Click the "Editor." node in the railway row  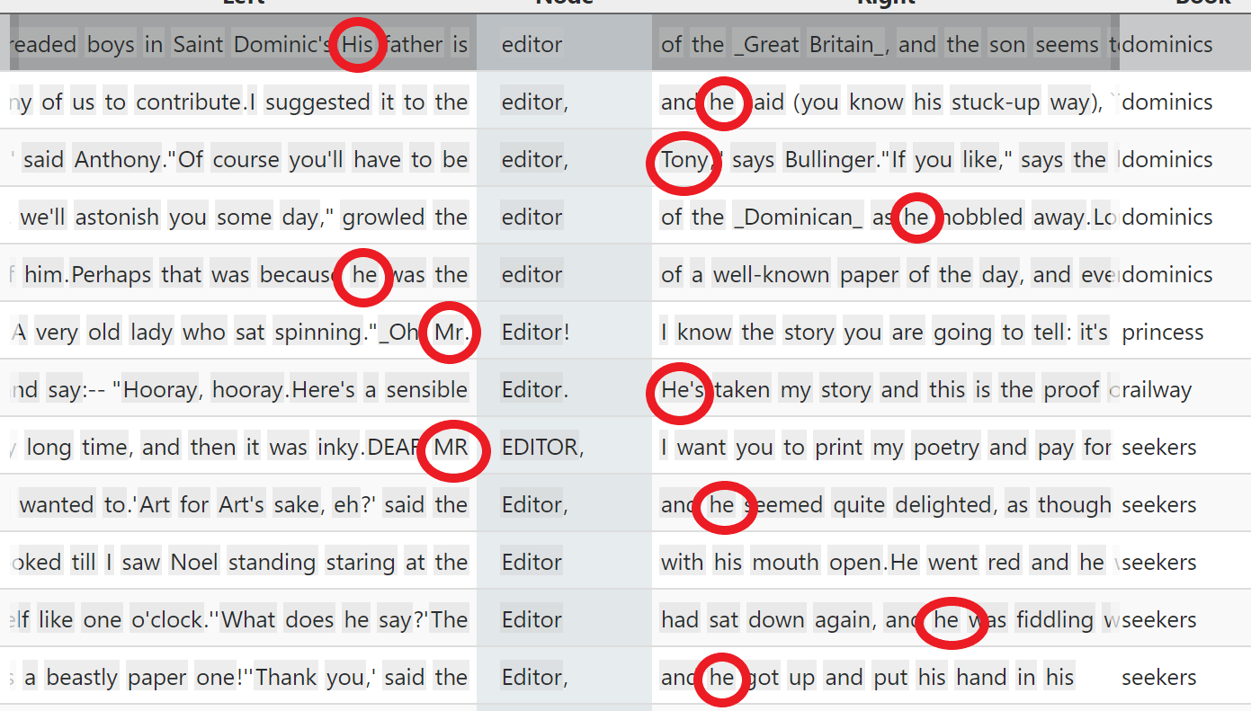(x=534, y=390)
